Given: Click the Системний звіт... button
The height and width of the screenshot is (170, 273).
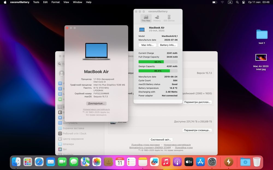Looking at the screenshot, I should [x=161, y=140].
